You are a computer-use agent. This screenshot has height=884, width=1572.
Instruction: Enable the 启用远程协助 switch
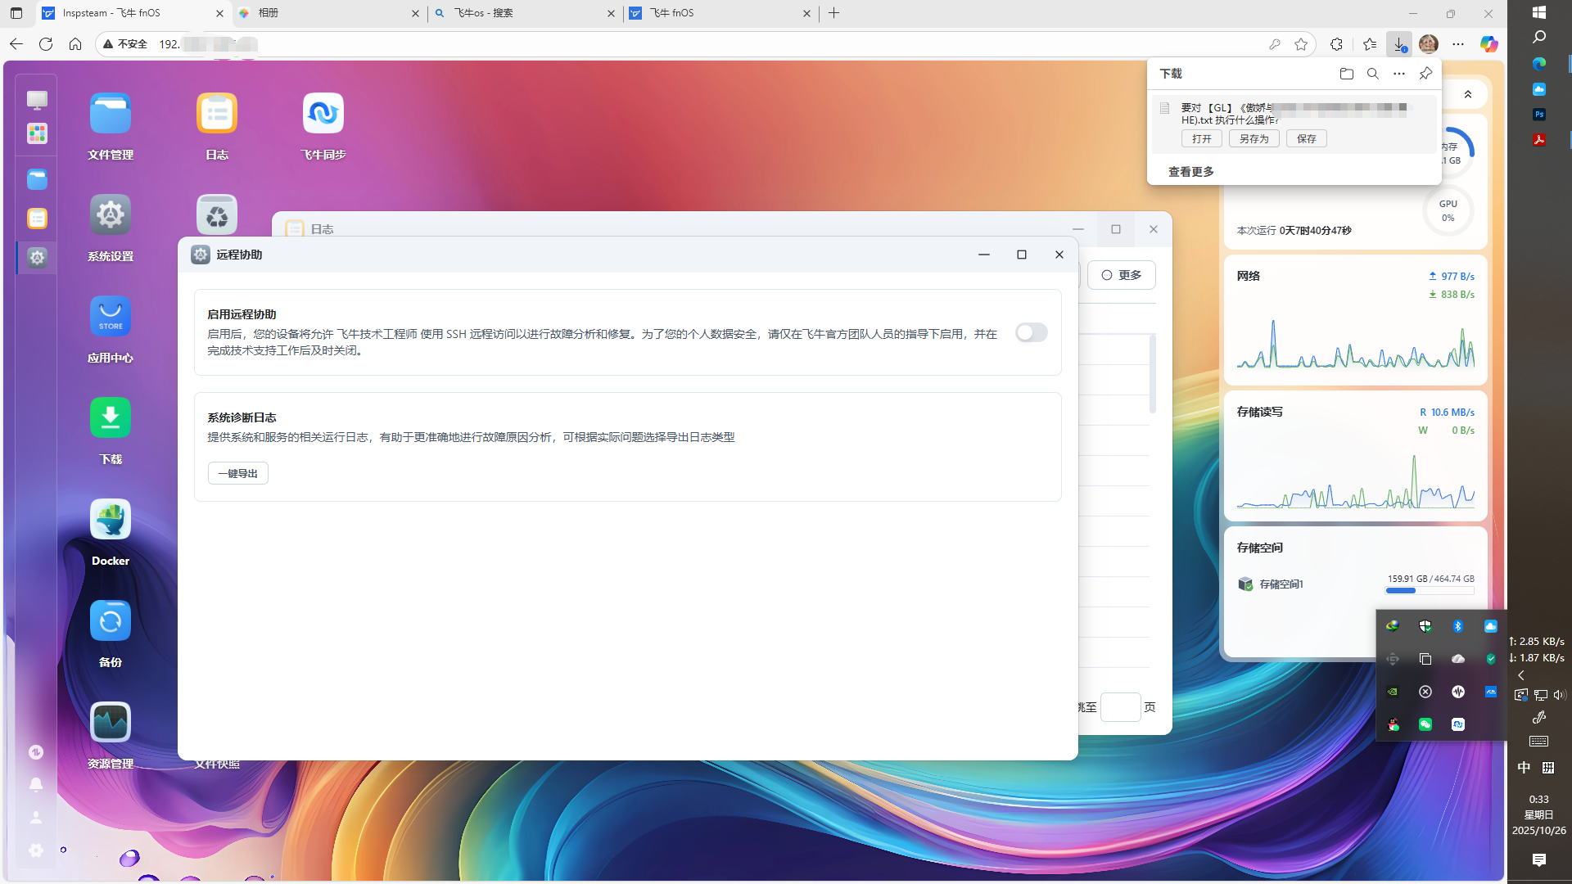point(1031,332)
